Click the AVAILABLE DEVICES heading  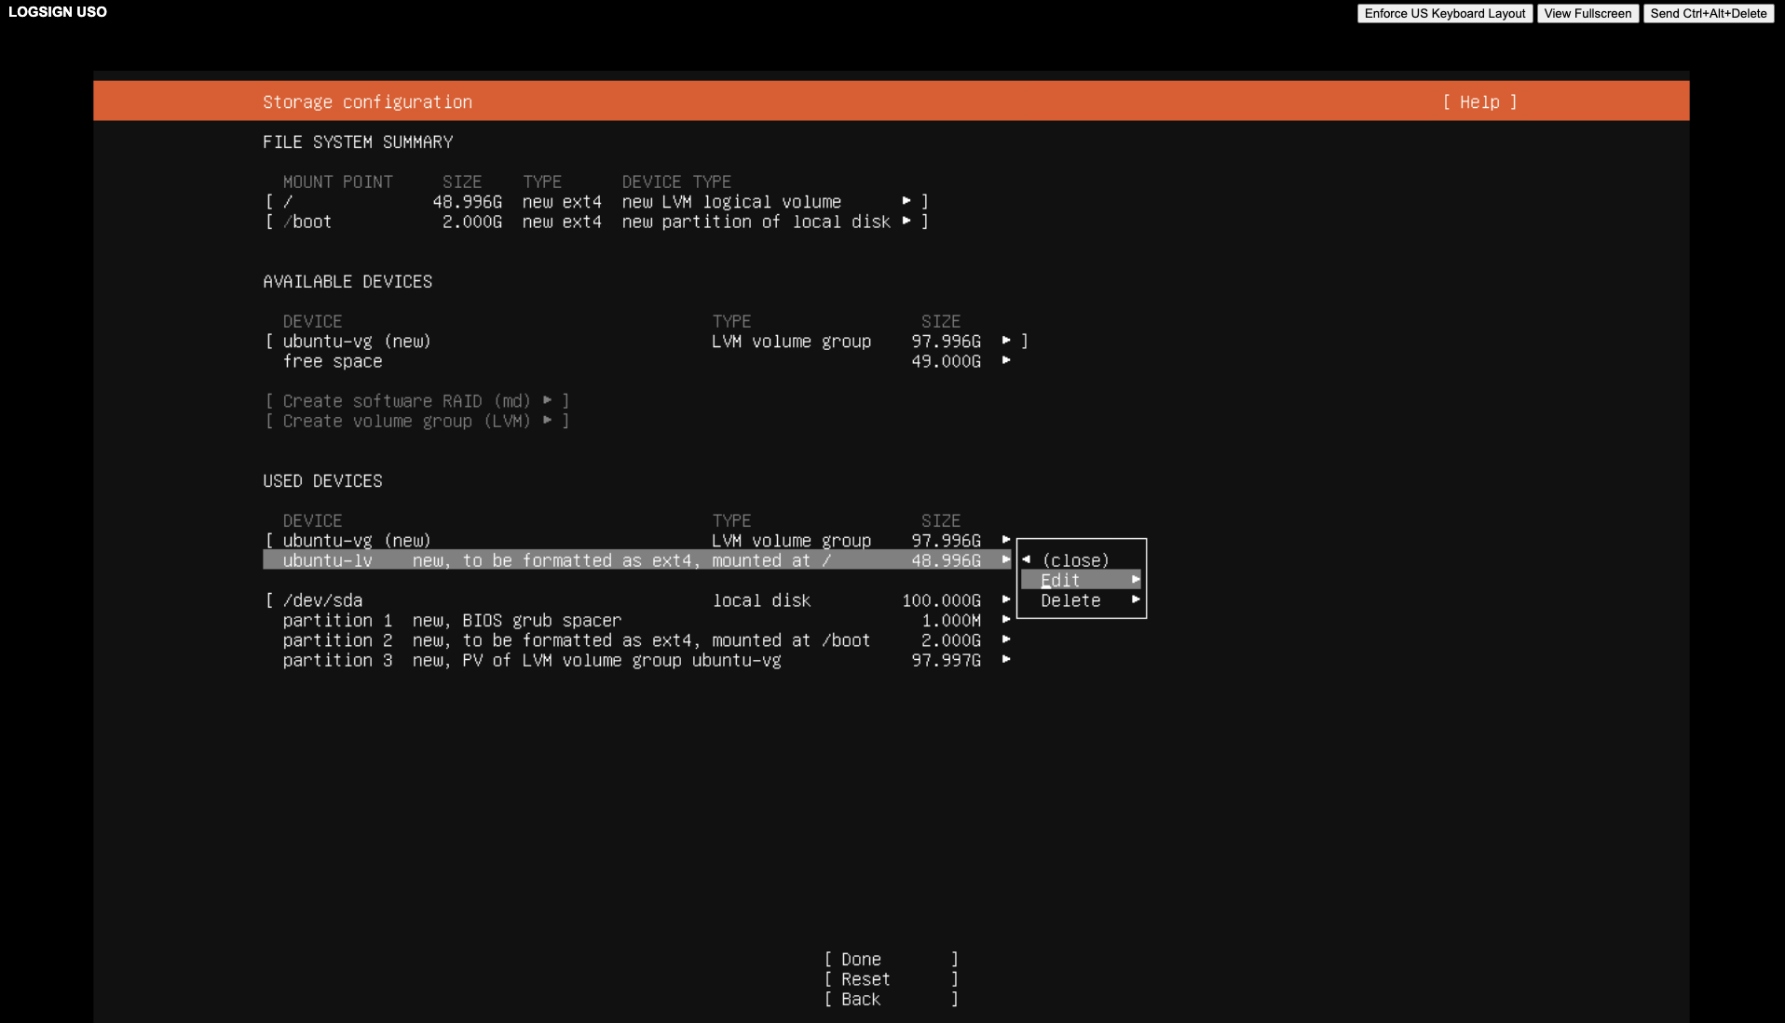point(347,282)
